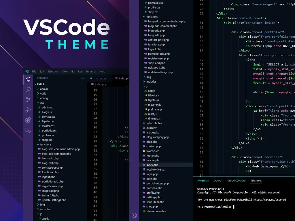Open the Selection menu
Image resolution: width=295 pixels, height=221 pixels.
53,71
